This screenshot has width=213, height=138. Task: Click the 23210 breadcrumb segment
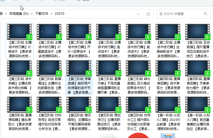[59, 14]
